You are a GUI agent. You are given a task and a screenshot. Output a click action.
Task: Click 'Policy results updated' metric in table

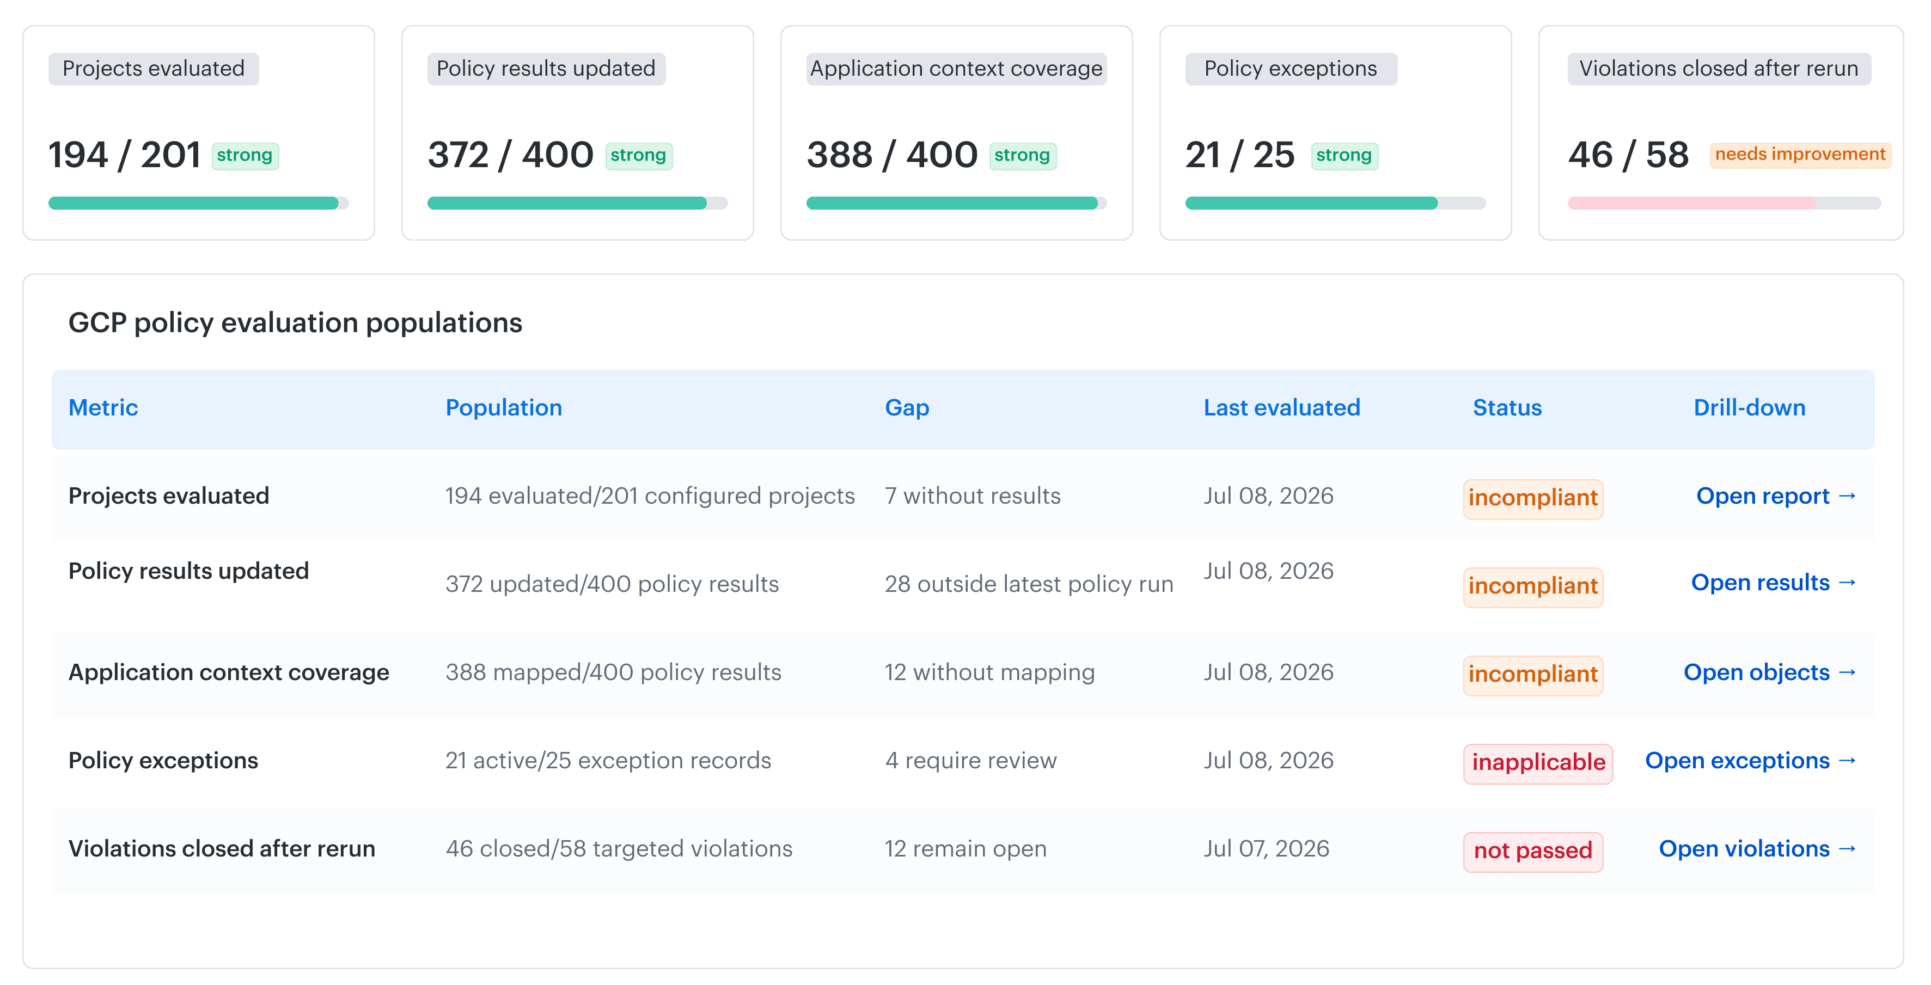click(x=189, y=571)
